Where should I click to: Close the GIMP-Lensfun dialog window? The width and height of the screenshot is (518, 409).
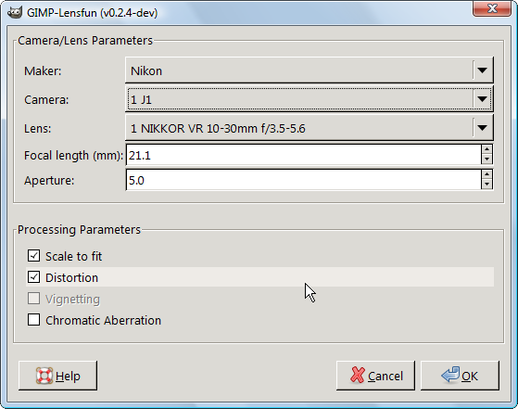click(492, 8)
